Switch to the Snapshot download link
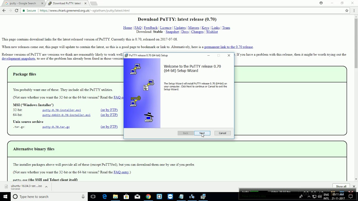Image resolution: width=358 pixels, height=201 pixels. pos(172,32)
